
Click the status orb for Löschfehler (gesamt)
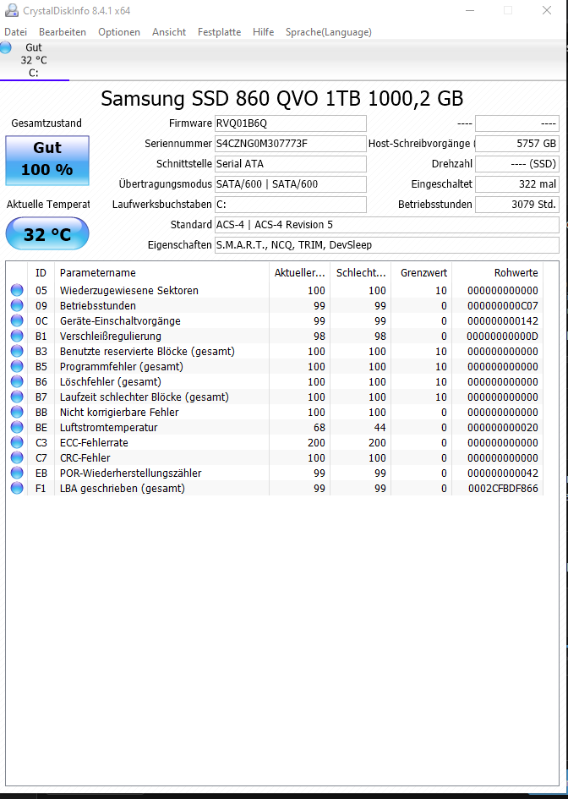[17, 381]
